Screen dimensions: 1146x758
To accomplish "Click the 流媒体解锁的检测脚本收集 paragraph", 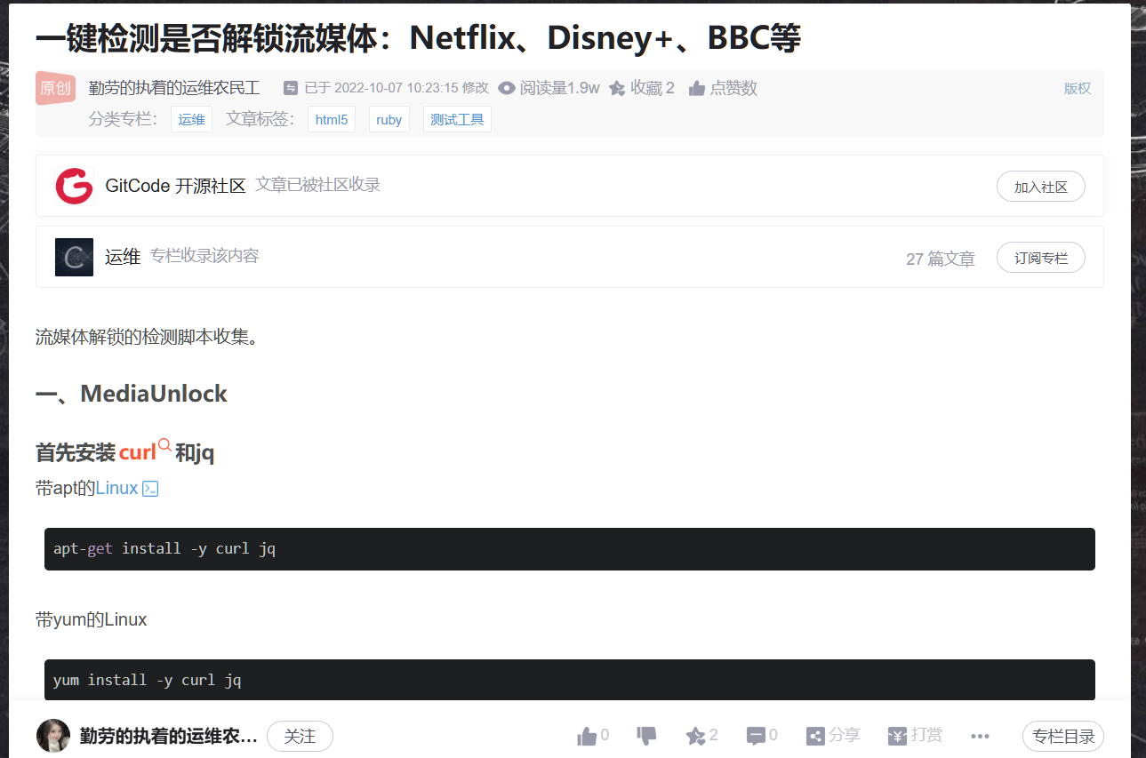I will tap(147, 337).
